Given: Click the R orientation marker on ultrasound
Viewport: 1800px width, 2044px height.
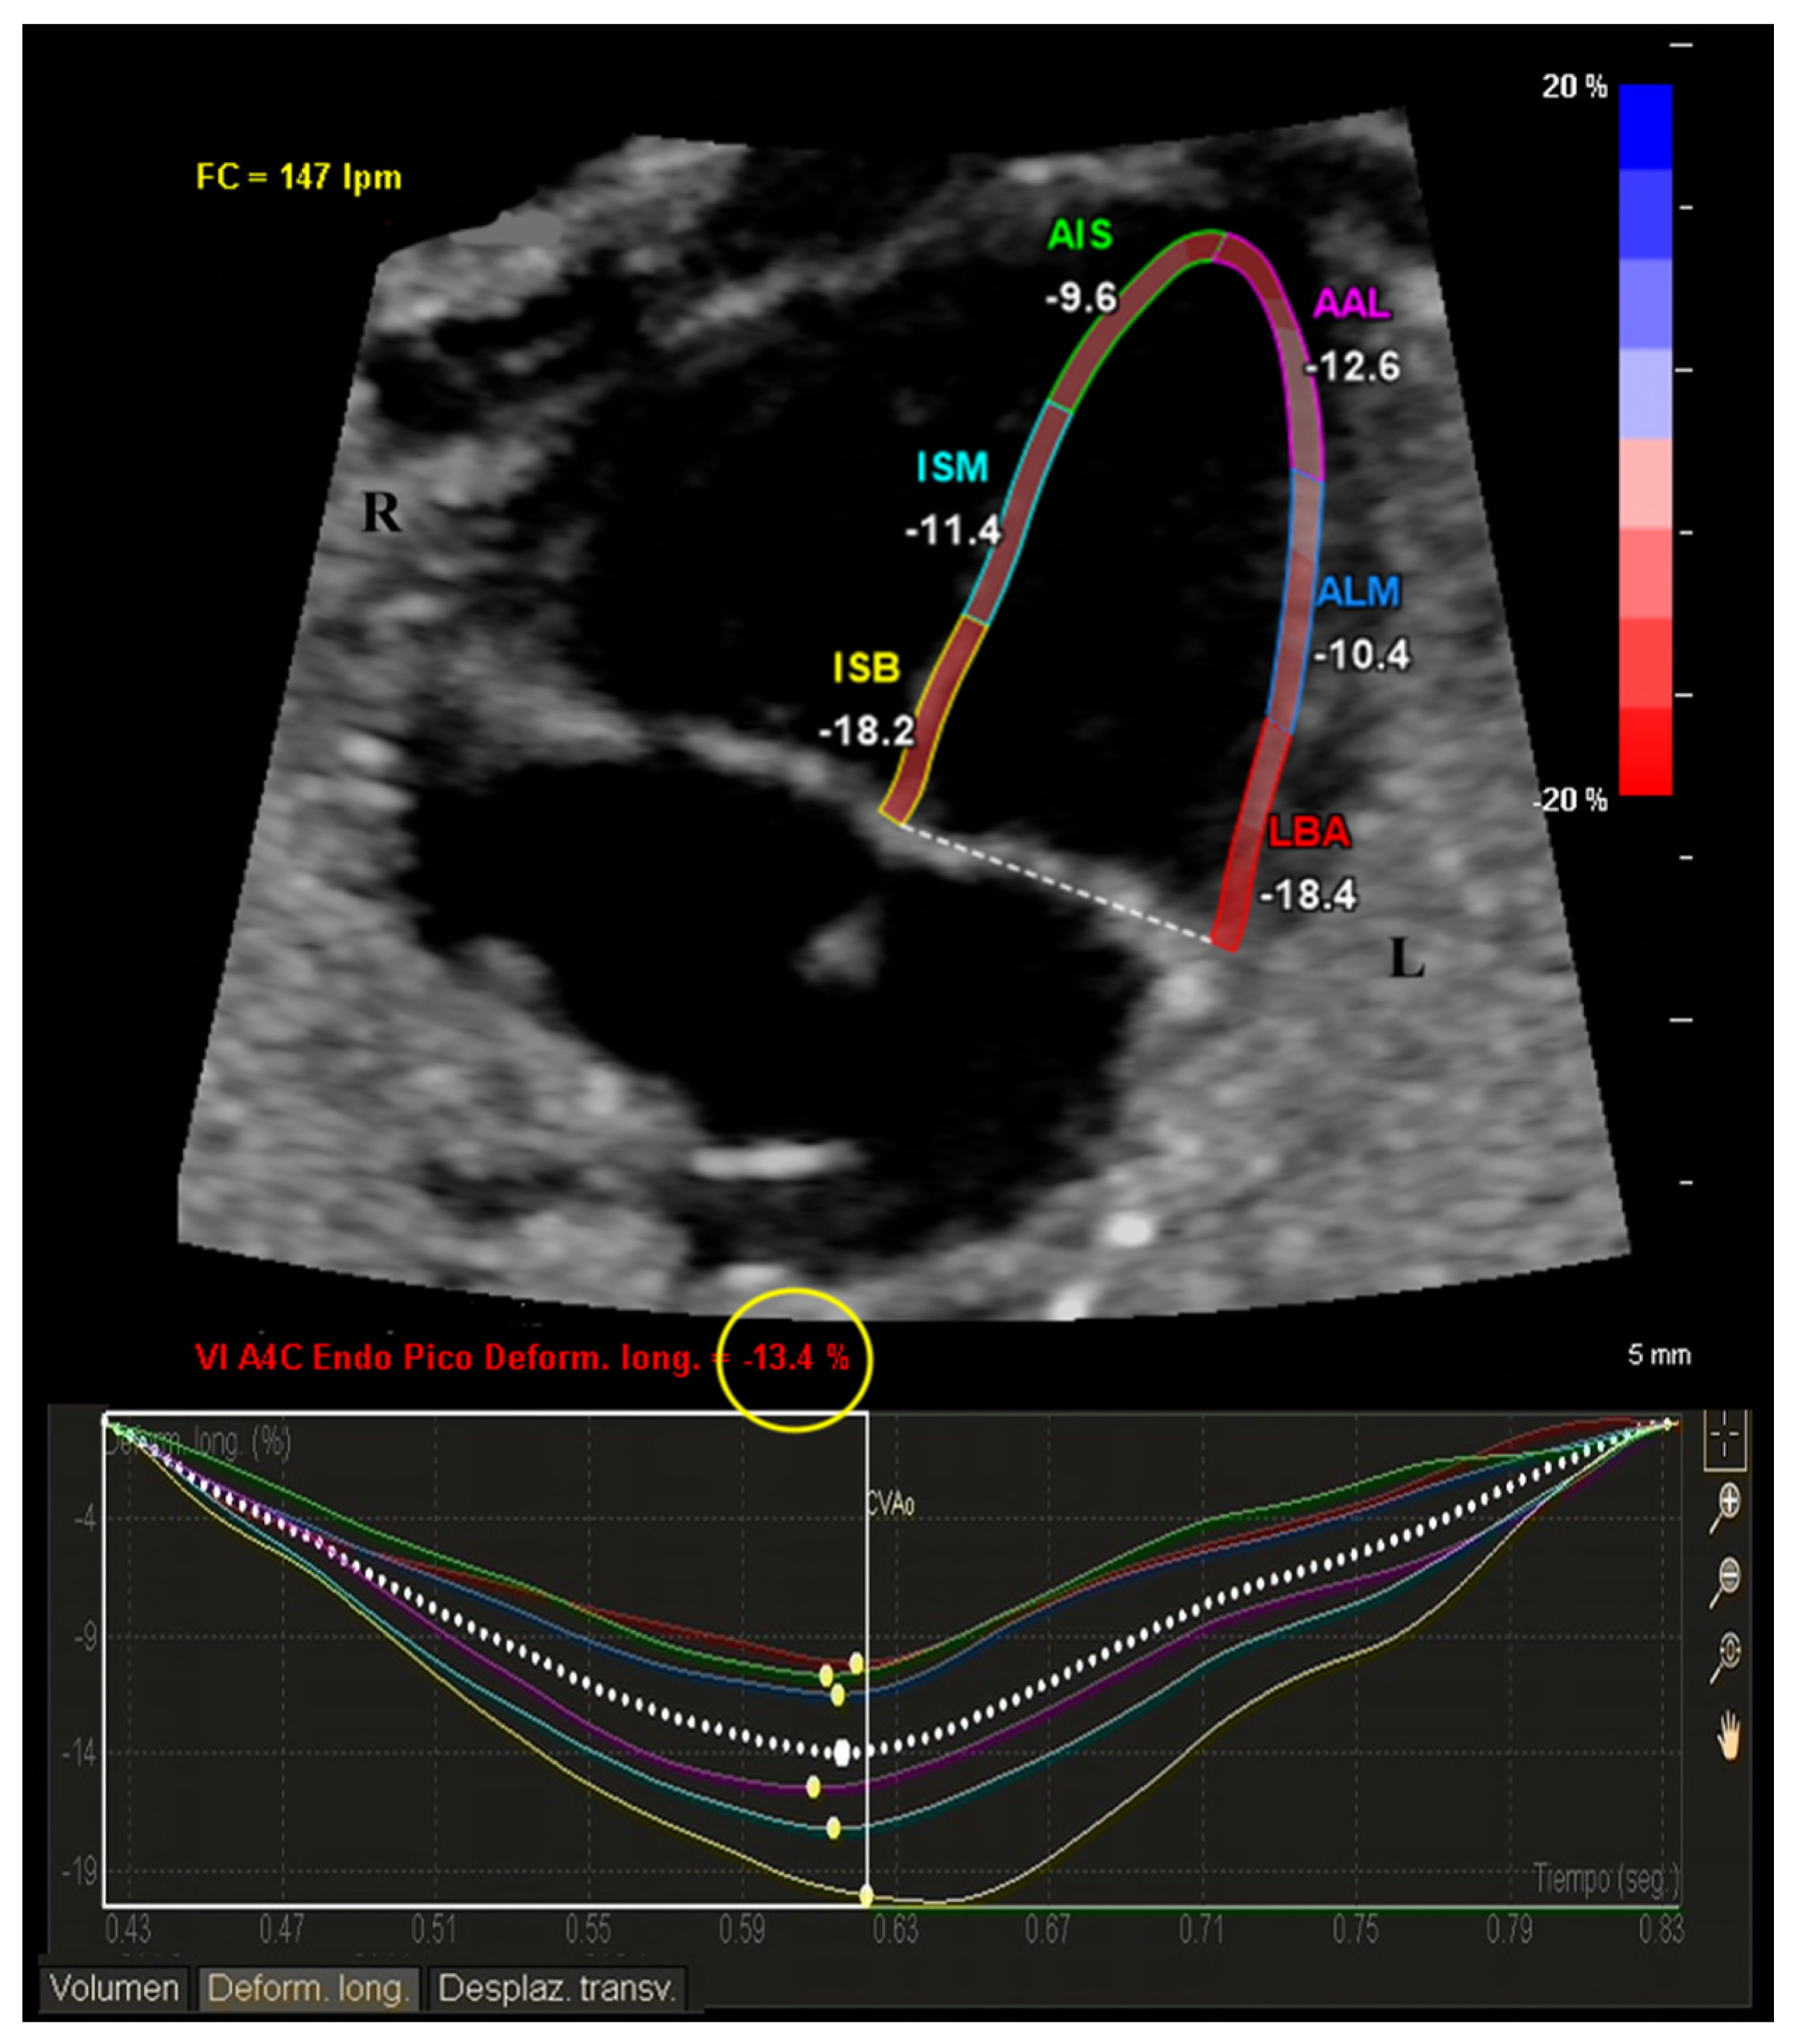Looking at the screenshot, I should pos(381,513).
